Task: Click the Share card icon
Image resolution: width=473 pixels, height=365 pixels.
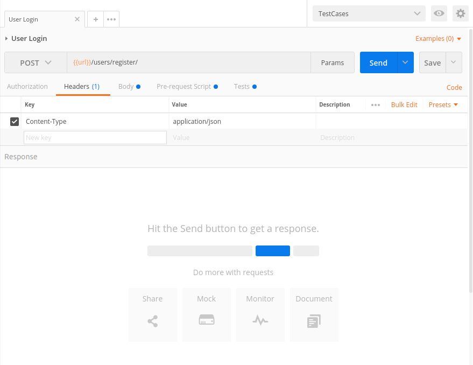Action: click(x=153, y=321)
